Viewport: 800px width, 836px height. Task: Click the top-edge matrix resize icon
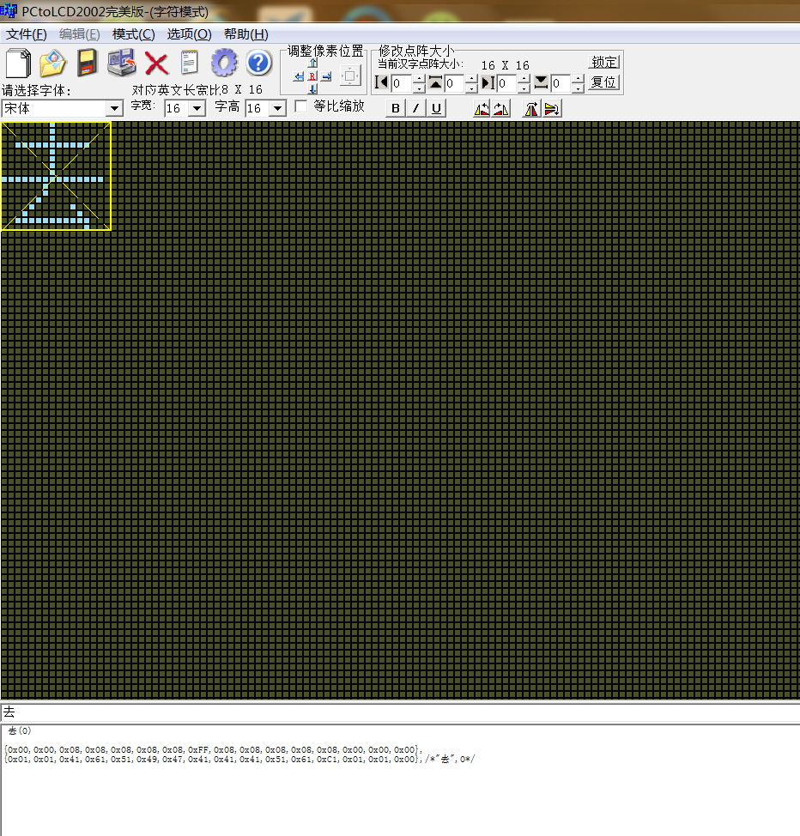435,82
